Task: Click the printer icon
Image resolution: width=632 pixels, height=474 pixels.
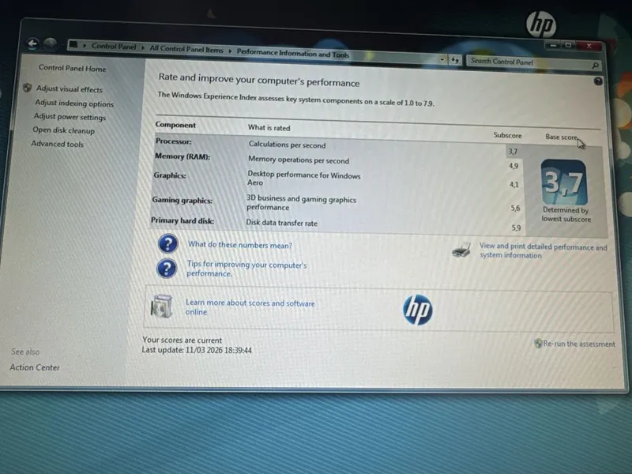Action: point(461,250)
